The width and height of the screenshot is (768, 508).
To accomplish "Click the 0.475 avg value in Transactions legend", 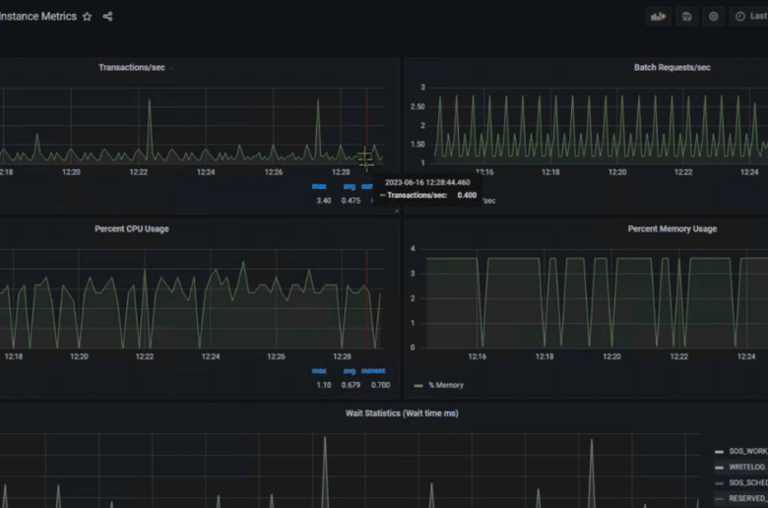I will [351, 201].
